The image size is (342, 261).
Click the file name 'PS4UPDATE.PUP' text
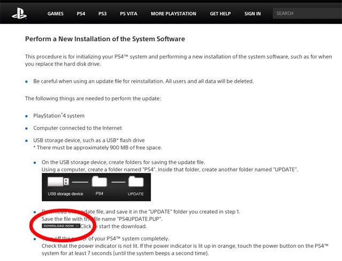pyautogui.click(x=139, y=219)
